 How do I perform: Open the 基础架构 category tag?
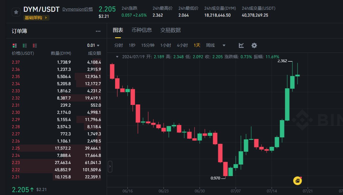36,18
